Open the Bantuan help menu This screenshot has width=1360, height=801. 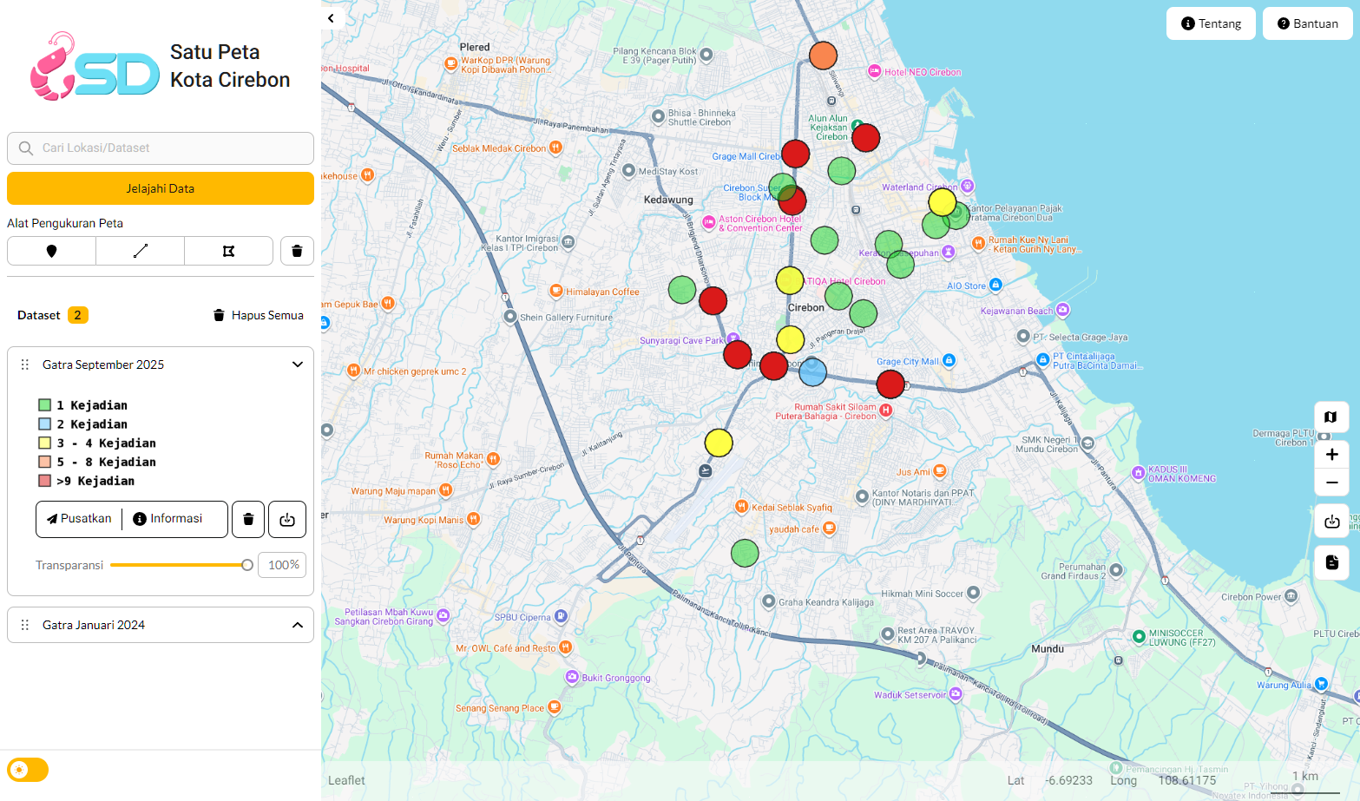1307,23
